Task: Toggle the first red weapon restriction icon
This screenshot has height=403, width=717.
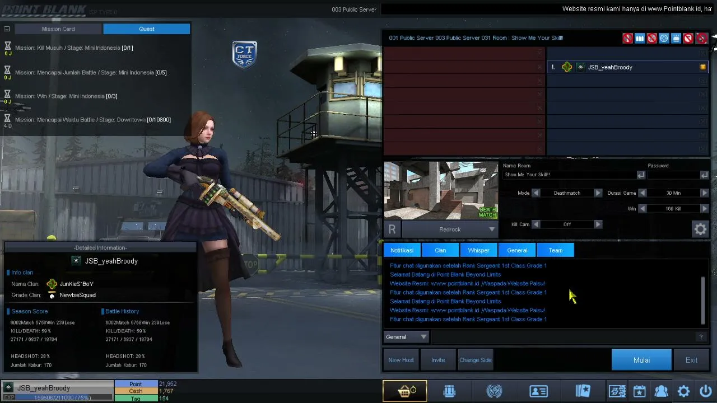Action: 627,38
